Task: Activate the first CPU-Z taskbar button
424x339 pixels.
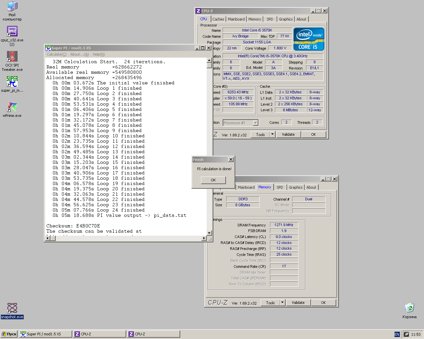Action: (x=99, y=334)
